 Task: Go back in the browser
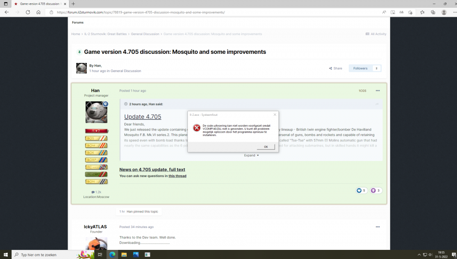click(7, 12)
